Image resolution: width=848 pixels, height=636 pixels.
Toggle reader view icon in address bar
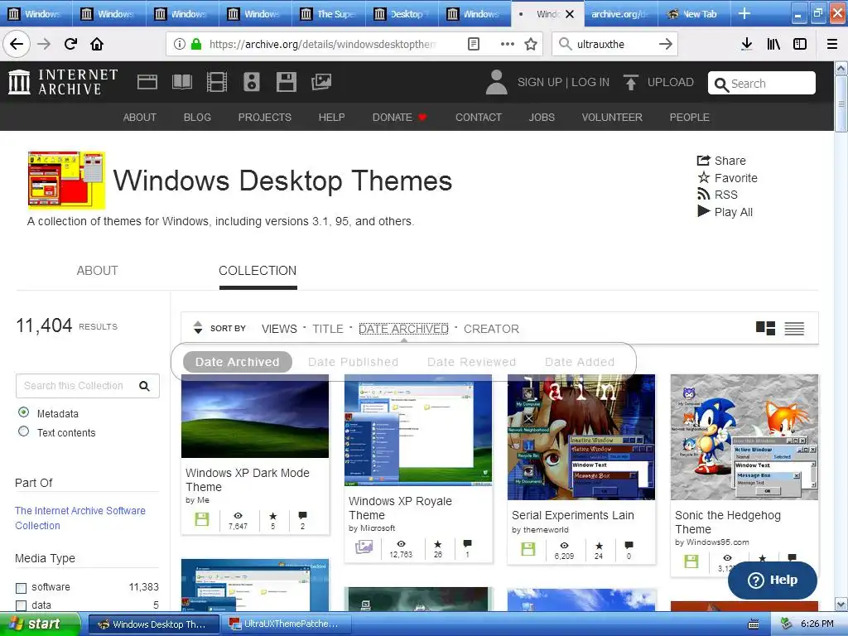(473, 45)
